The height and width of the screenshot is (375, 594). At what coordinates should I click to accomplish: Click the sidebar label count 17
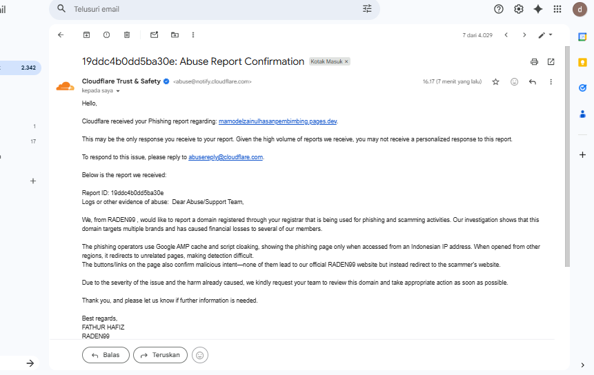pyautogui.click(x=33, y=141)
